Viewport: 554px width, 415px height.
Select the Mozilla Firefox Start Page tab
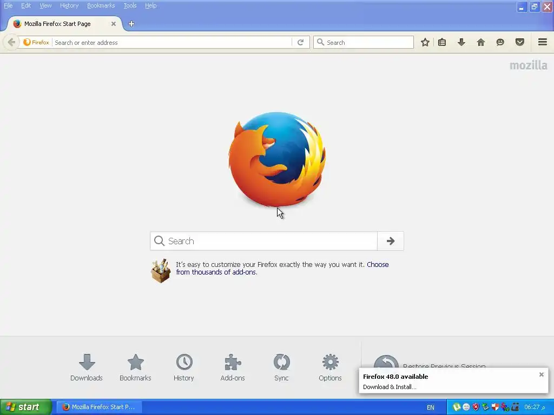[65, 24]
